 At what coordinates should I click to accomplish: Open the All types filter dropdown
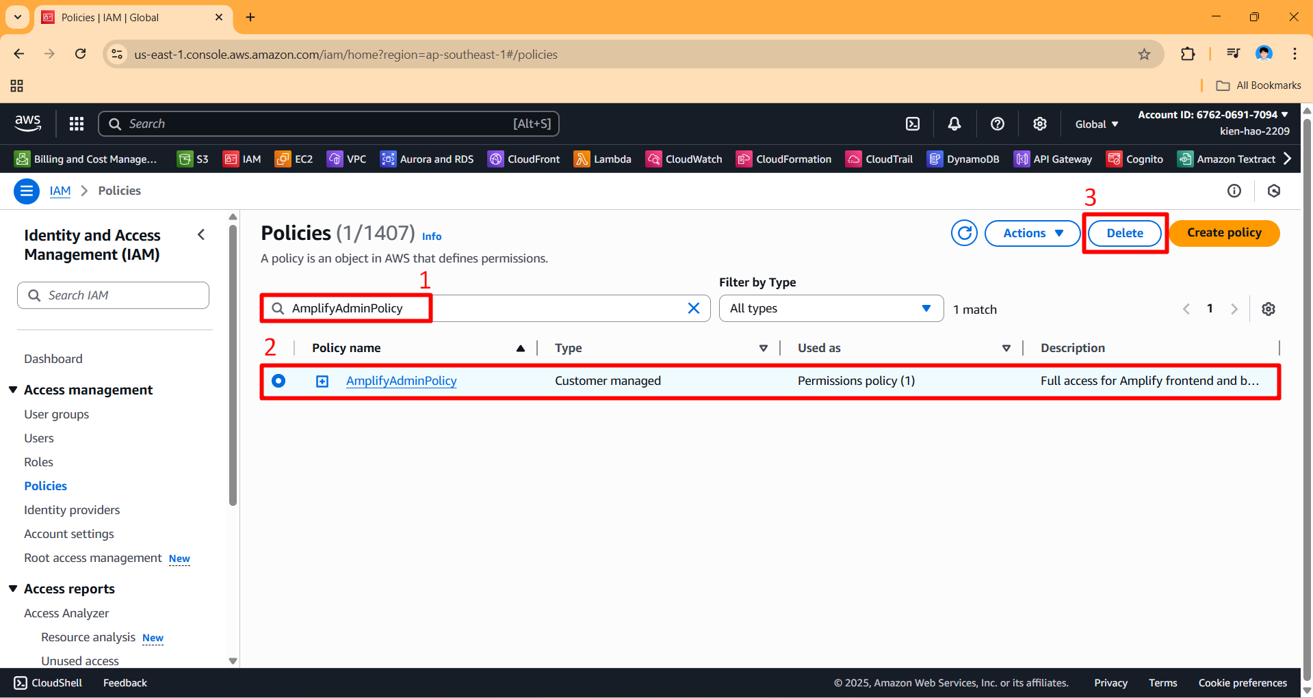(x=830, y=308)
